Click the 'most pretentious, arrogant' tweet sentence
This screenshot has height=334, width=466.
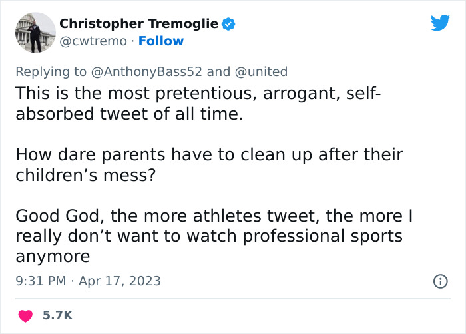[197, 94]
